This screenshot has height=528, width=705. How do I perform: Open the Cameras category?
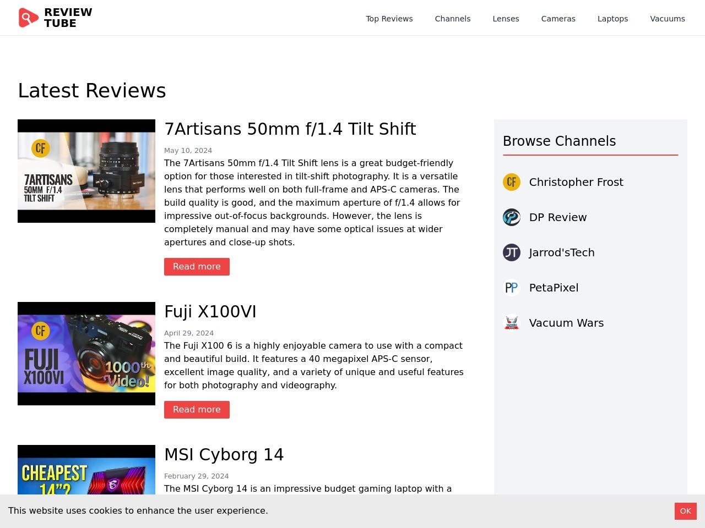tap(558, 19)
